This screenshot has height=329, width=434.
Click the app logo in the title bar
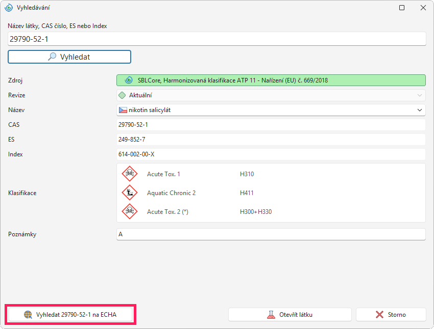(x=9, y=8)
